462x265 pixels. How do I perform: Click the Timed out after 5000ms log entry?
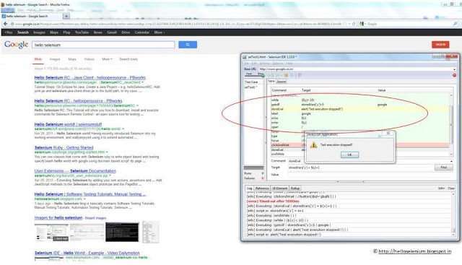(x=273, y=201)
